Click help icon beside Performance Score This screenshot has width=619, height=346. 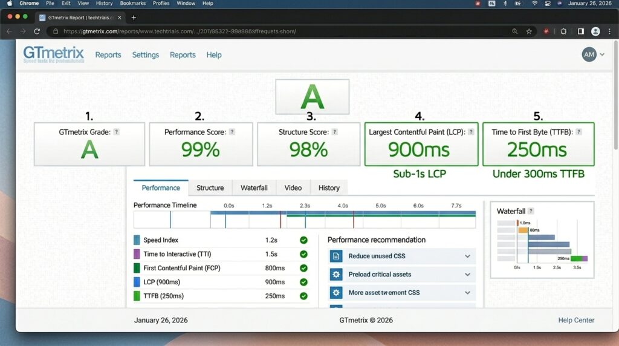pos(232,132)
